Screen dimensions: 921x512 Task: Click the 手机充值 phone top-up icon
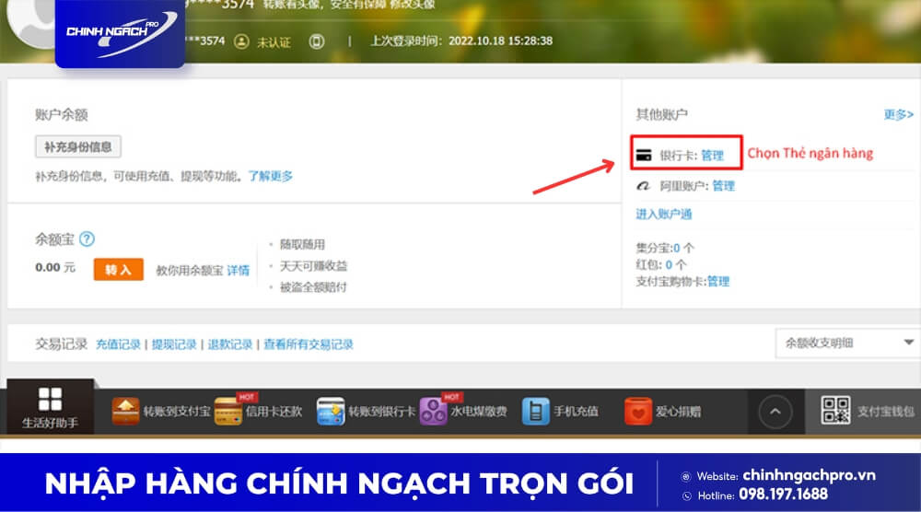[536, 411]
